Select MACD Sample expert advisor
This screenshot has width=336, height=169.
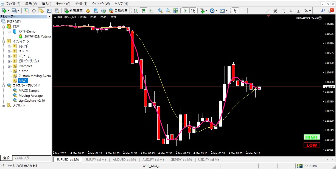coord(29,91)
